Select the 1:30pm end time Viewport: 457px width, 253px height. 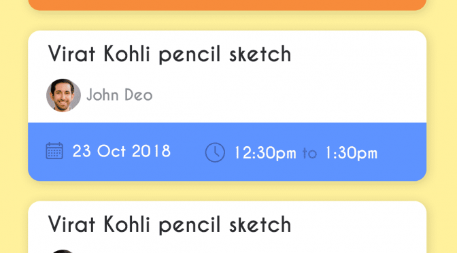(x=351, y=153)
